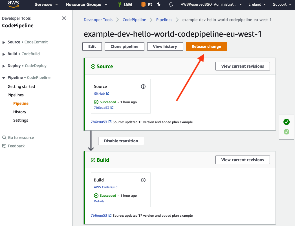This screenshot has height=226, width=295.
Task: Close the Developer Tools sidebar
Action: (x=64, y=18)
